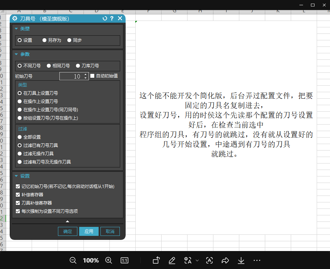
Task: Toggle 每次强制为设置不同刀号选项 checkbox
Action: click(x=18, y=211)
